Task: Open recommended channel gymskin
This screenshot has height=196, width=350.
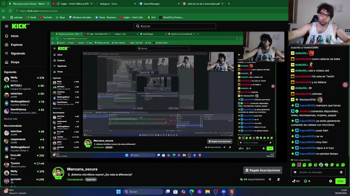Action: pos(24,180)
